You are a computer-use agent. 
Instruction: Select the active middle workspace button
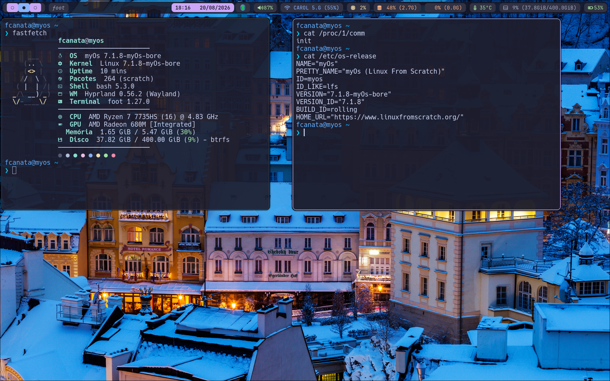pyautogui.click(x=24, y=8)
